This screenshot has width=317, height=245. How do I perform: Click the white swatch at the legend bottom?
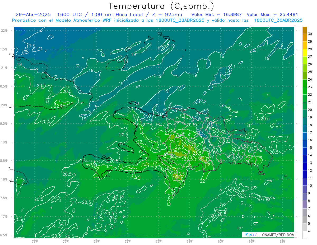pos(305,235)
